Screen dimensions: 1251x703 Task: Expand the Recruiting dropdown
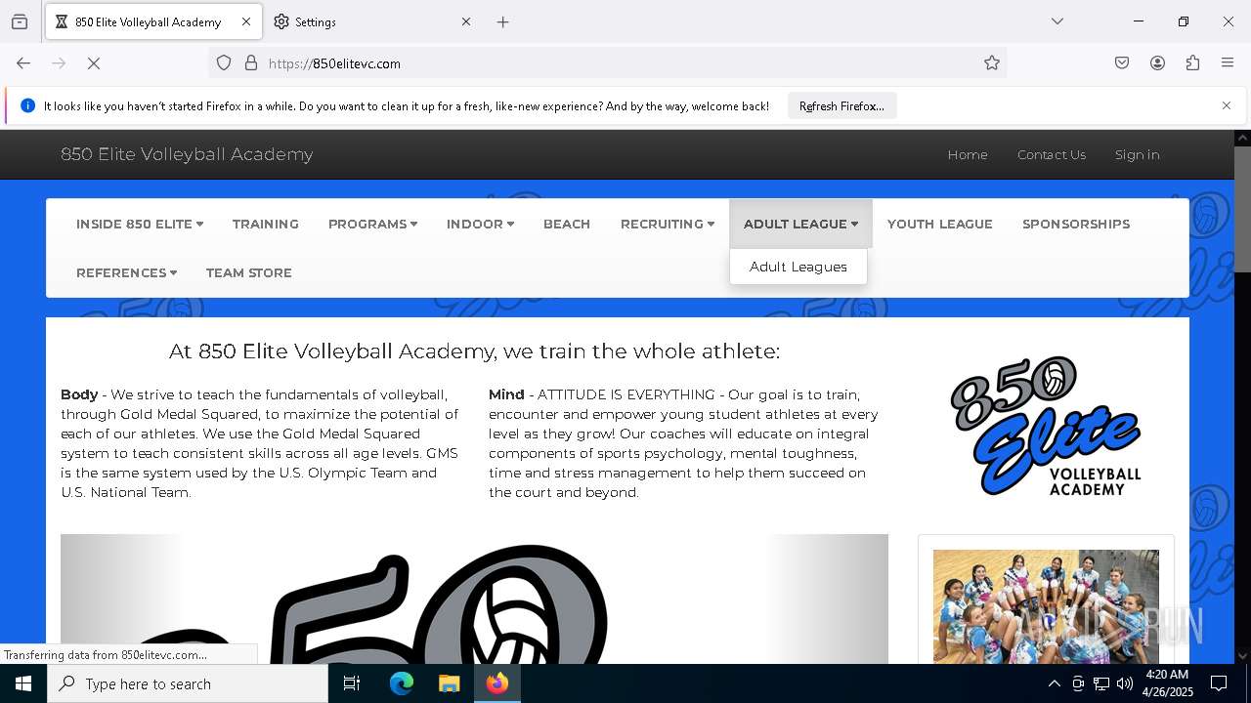668,224
